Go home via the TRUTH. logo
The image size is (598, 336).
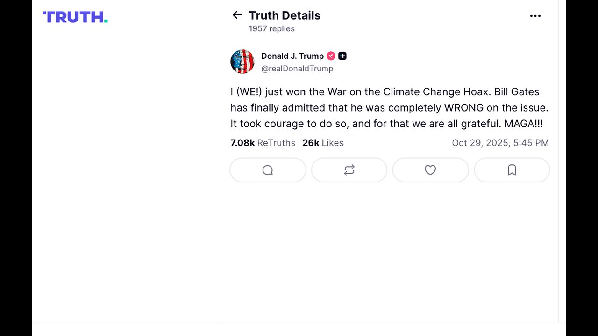point(75,17)
